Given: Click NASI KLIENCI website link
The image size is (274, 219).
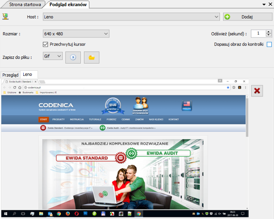Looking at the screenshot, I should (x=156, y=120).
